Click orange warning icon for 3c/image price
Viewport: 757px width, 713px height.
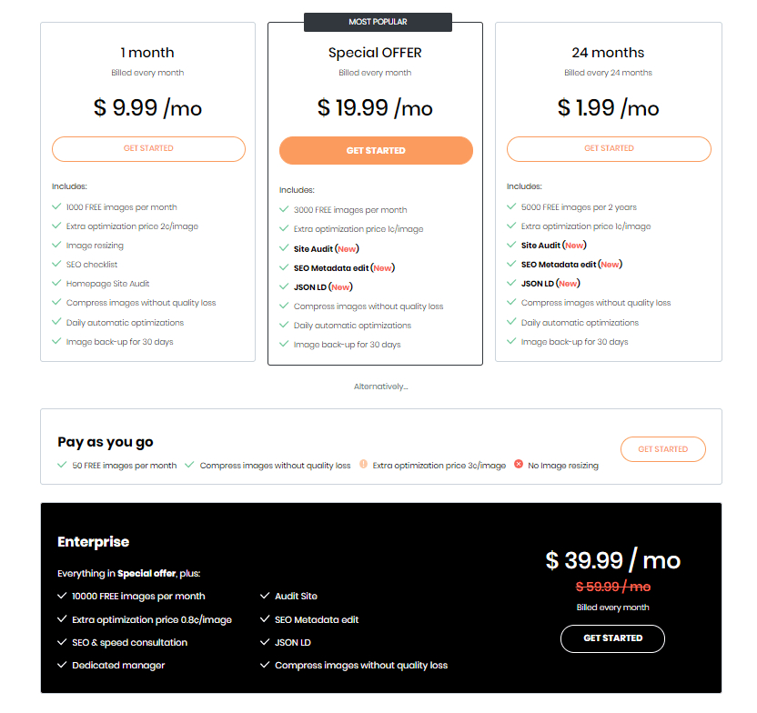(363, 465)
